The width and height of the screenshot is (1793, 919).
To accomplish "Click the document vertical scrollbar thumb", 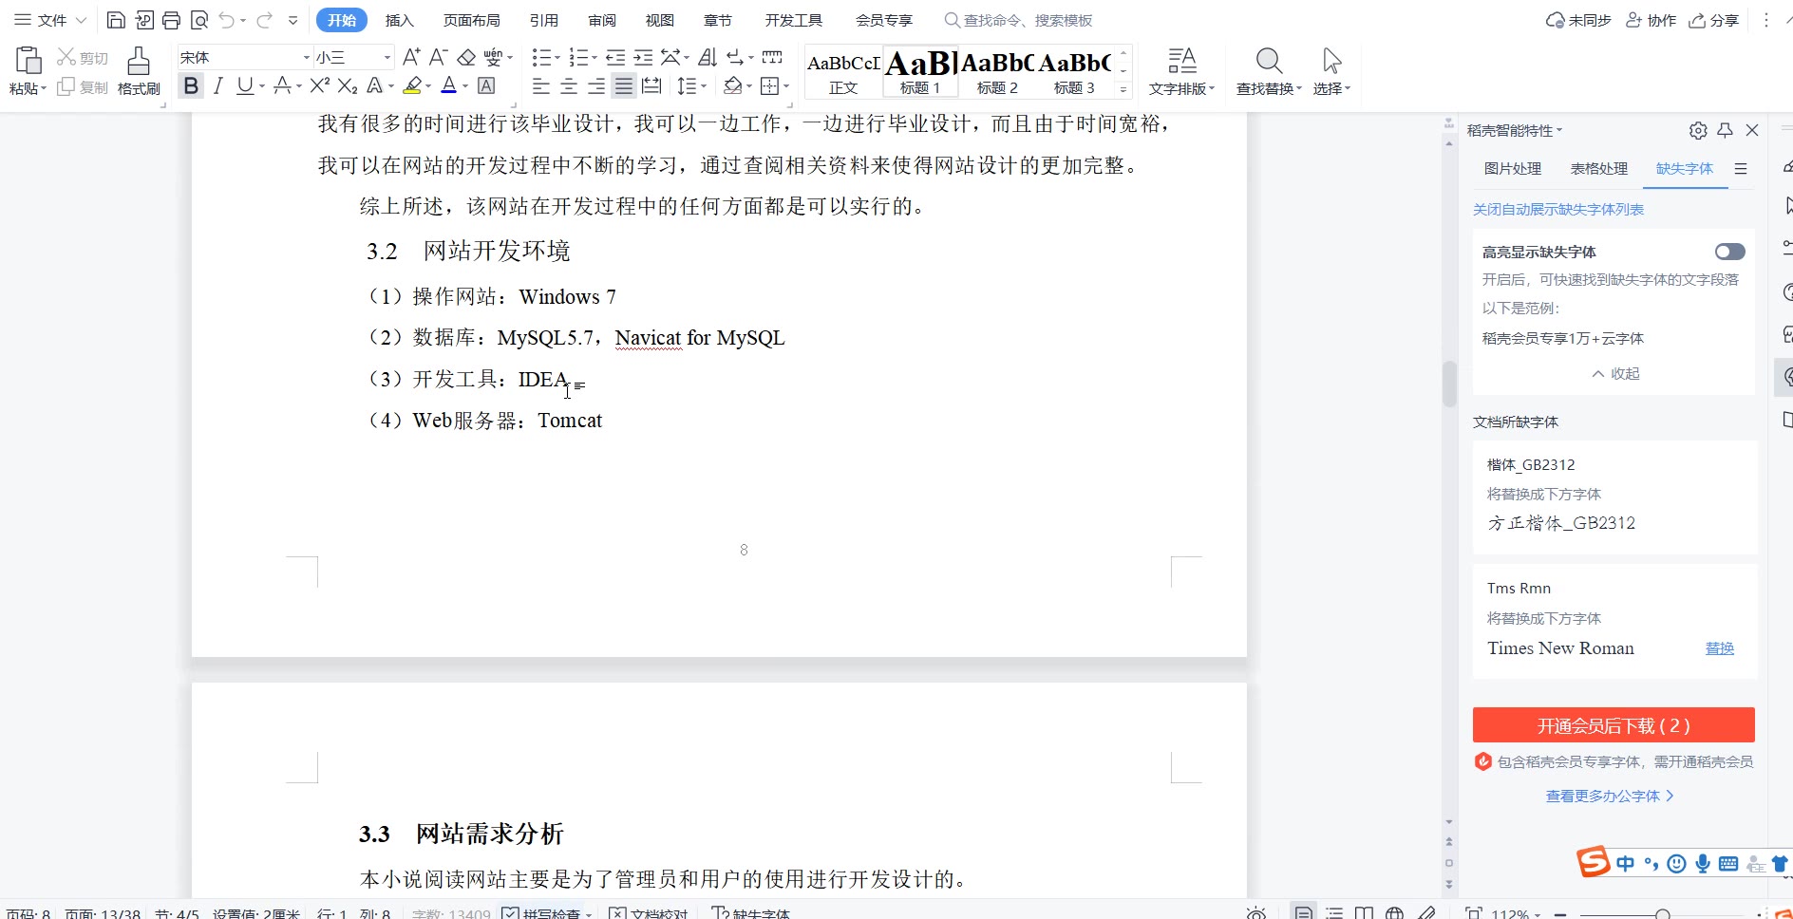I will (x=1449, y=384).
